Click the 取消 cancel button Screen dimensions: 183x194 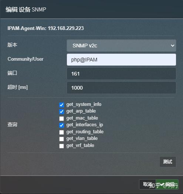(147, 184)
